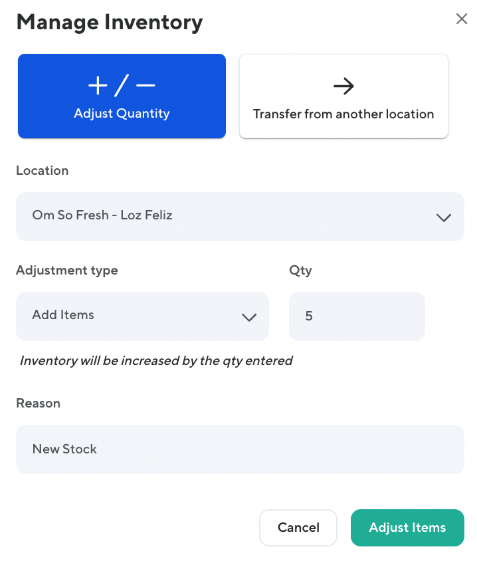This screenshot has height=585, width=477.
Task: Click the Adjustment type label
Action: click(x=66, y=271)
